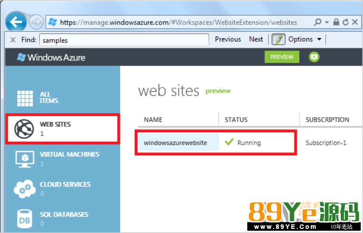Click the Windows Azure logo
This screenshot has height=233, width=363.
click(51, 57)
